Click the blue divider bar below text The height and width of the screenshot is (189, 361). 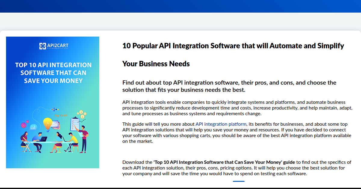(239, 181)
